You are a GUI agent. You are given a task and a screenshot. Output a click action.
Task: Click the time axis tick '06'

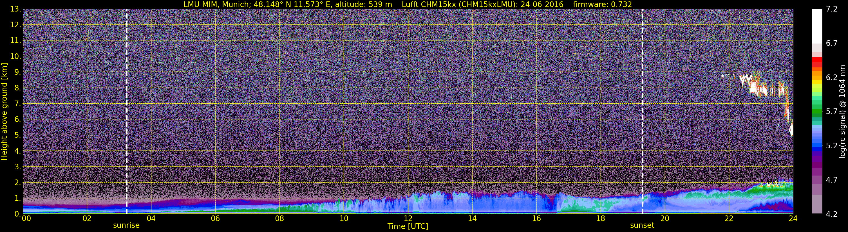[215, 219]
